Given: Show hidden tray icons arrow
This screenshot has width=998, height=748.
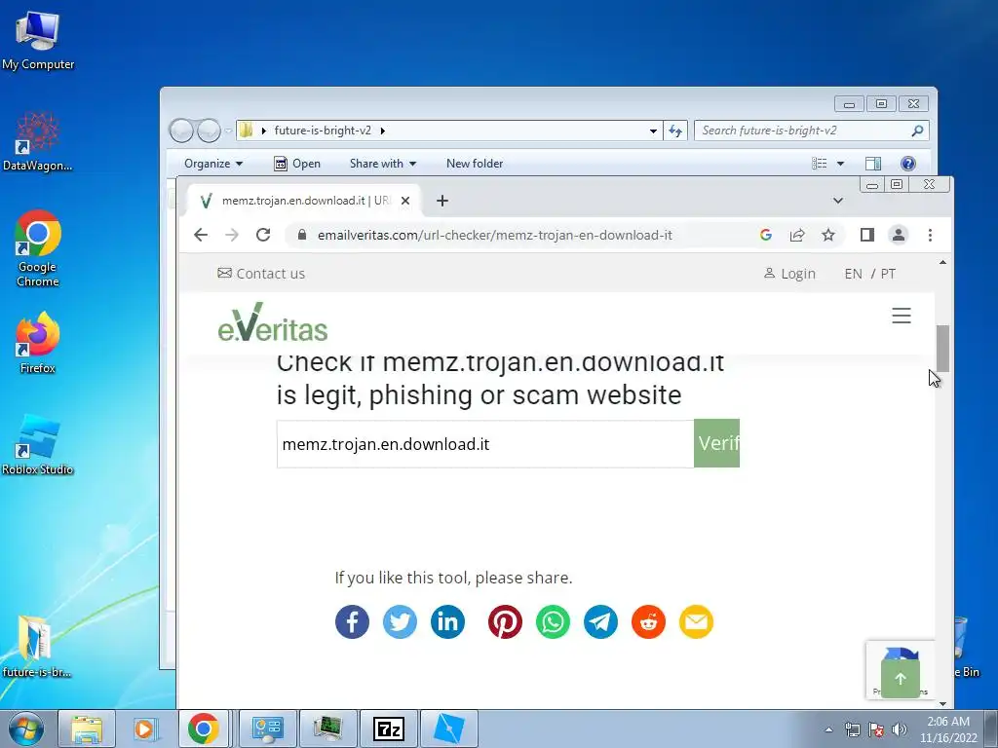Looking at the screenshot, I should tap(828, 729).
